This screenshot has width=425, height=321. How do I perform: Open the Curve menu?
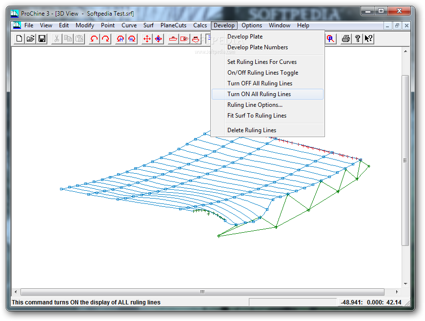(129, 25)
